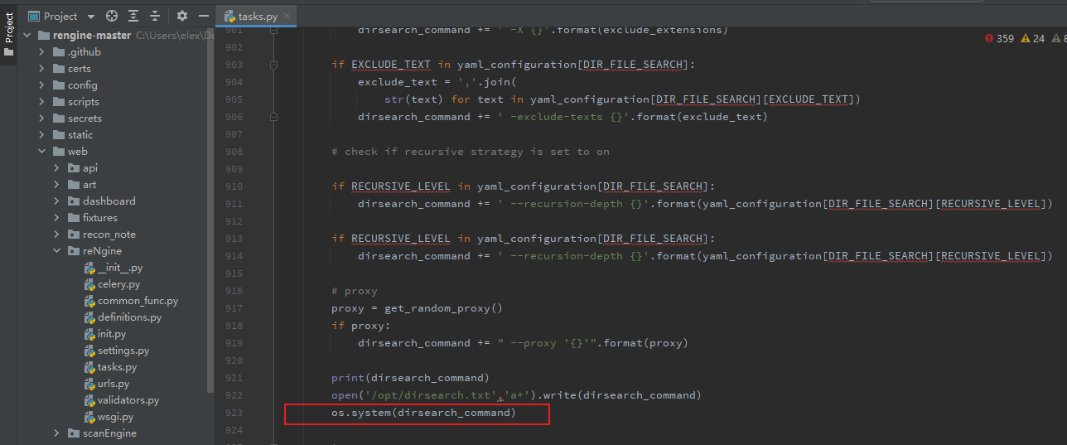Click line number 921 in the gutter
The image size is (1067, 445).
pos(234,377)
